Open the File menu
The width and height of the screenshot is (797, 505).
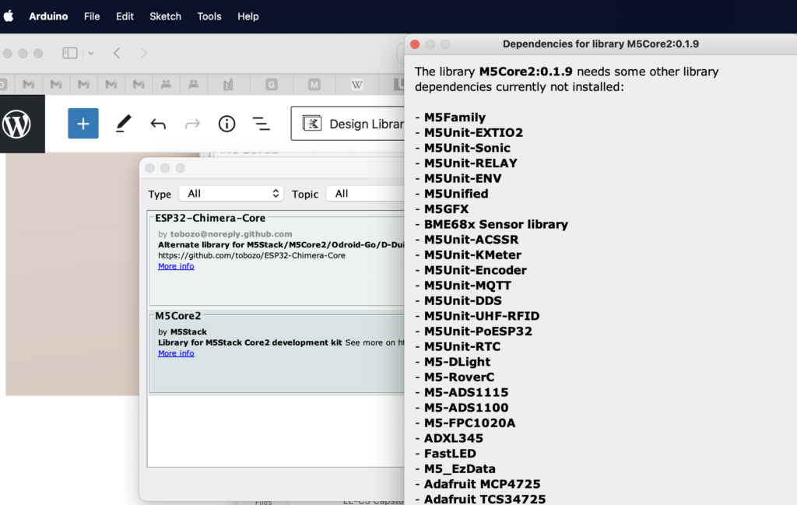92,16
